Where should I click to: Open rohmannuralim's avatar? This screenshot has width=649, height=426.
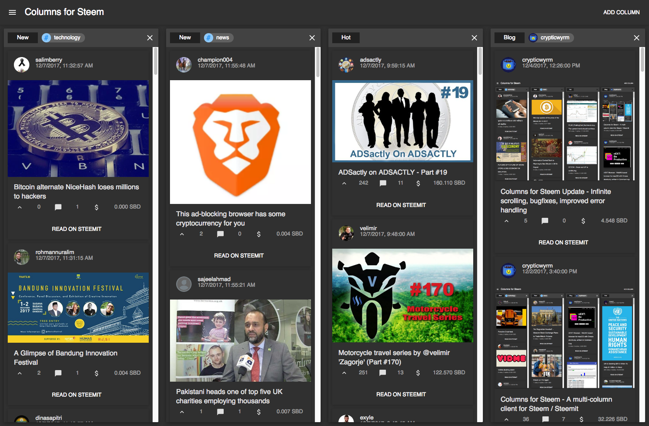[22, 257]
